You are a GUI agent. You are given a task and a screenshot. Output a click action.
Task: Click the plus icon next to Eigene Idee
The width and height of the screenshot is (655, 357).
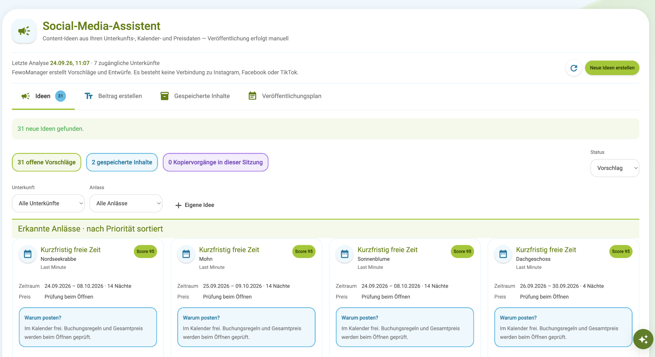point(178,205)
